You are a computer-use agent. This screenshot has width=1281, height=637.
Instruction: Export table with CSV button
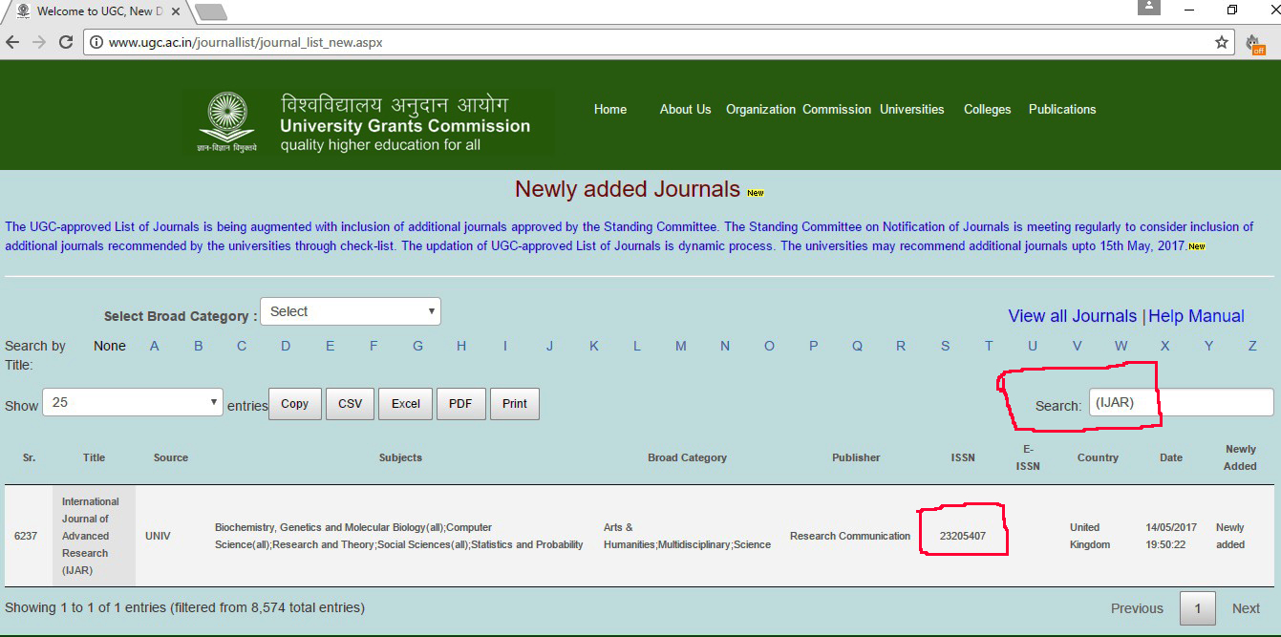pyautogui.click(x=350, y=403)
